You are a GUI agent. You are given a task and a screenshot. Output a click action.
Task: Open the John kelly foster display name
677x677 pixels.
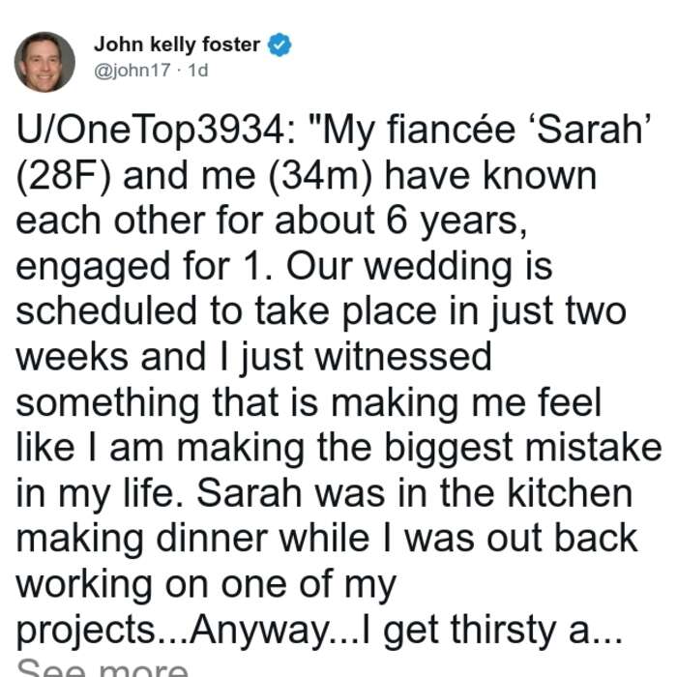point(177,44)
